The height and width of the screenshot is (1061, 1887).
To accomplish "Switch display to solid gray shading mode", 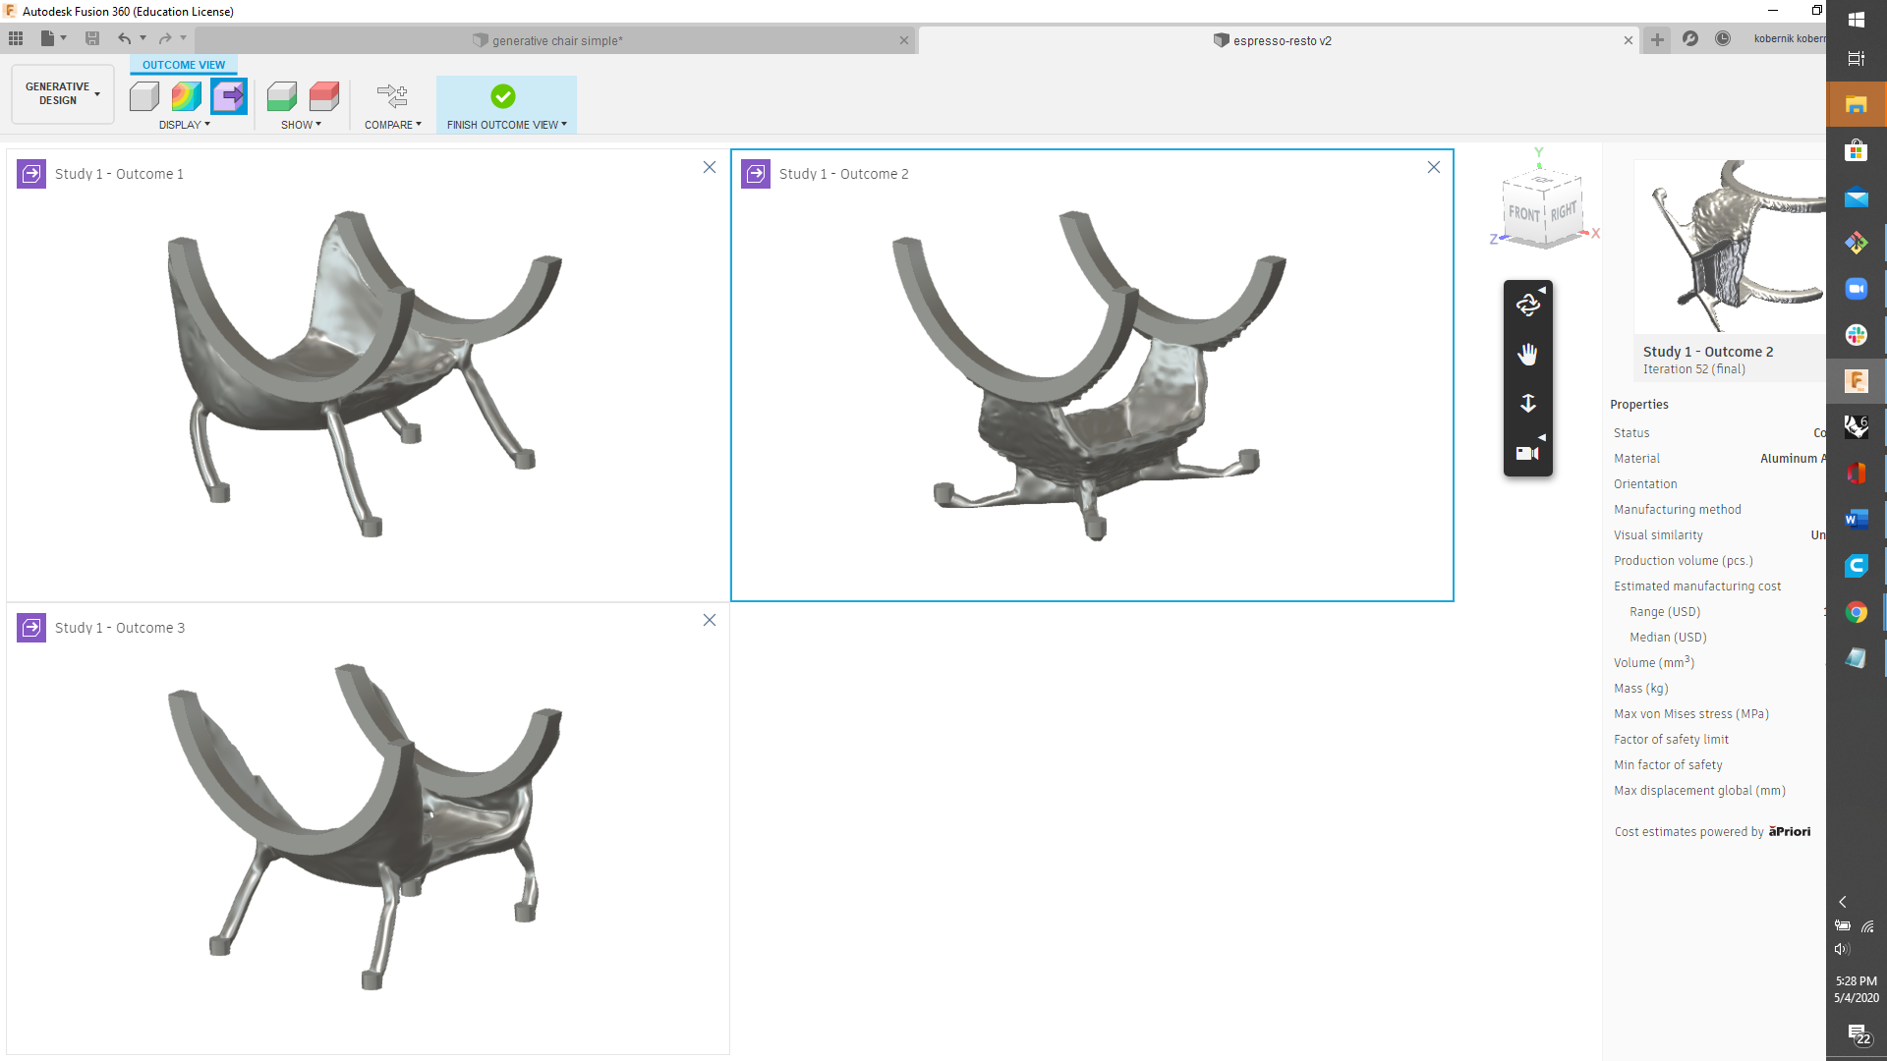I will tap(144, 96).
